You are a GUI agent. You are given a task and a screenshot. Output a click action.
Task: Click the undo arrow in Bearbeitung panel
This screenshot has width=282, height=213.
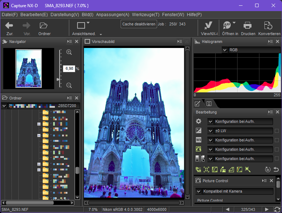pos(276,169)
